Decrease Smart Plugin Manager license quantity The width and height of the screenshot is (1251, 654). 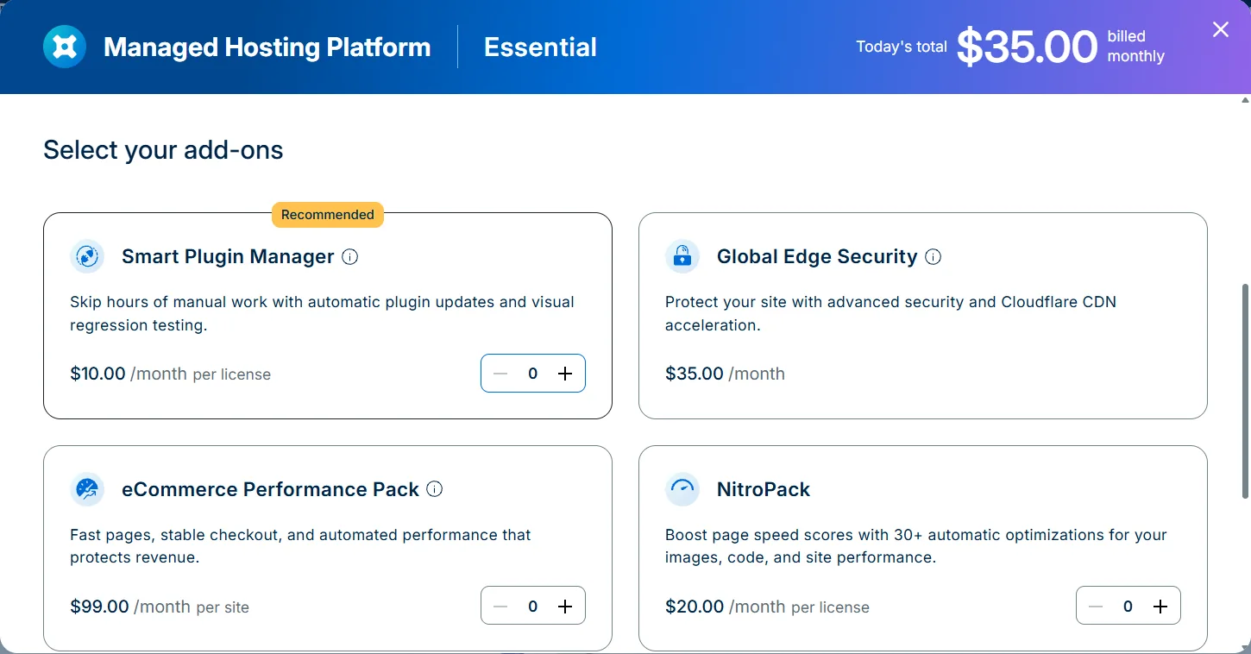(x=500, y=374)
